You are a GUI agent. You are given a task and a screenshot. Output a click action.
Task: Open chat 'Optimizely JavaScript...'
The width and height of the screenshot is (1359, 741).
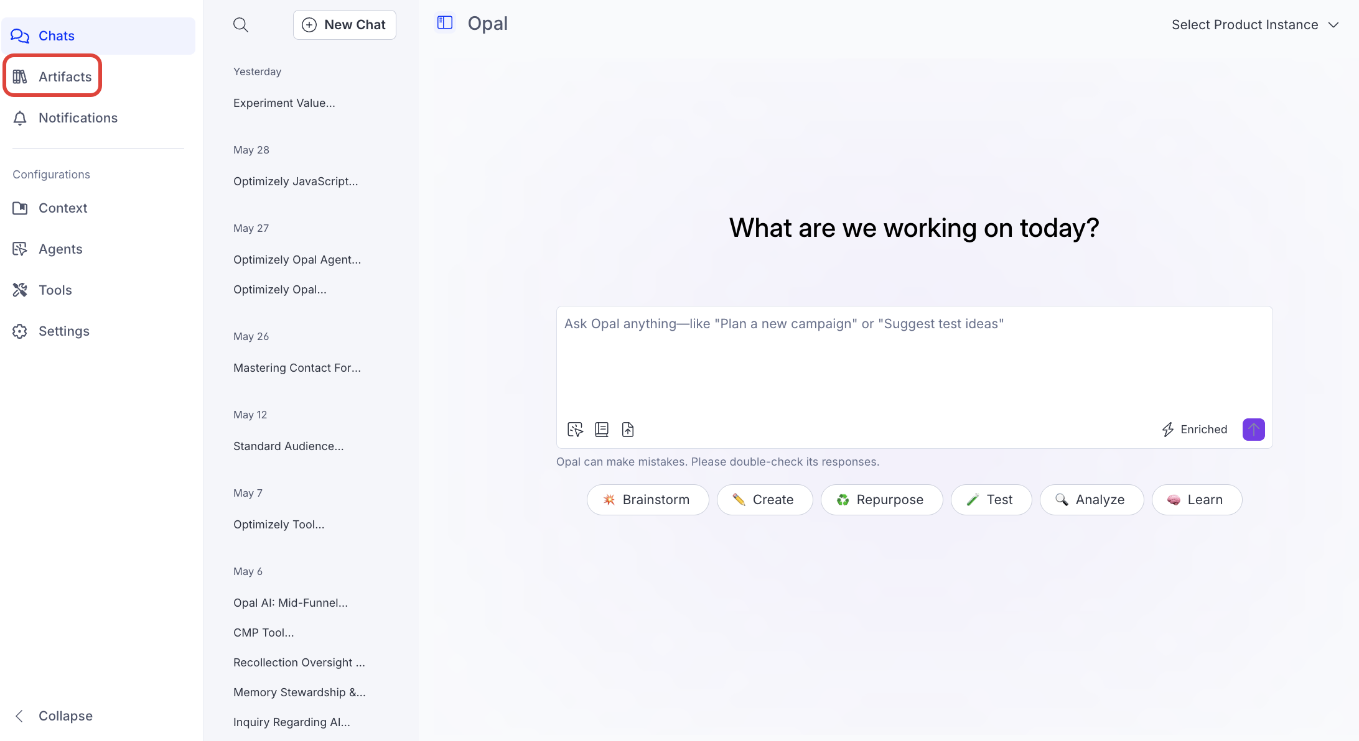pyautogui.click(x=296, y=182)
